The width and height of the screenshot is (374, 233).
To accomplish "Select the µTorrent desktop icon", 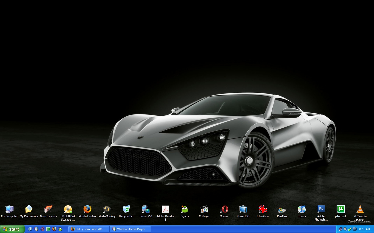I will 340,209.
